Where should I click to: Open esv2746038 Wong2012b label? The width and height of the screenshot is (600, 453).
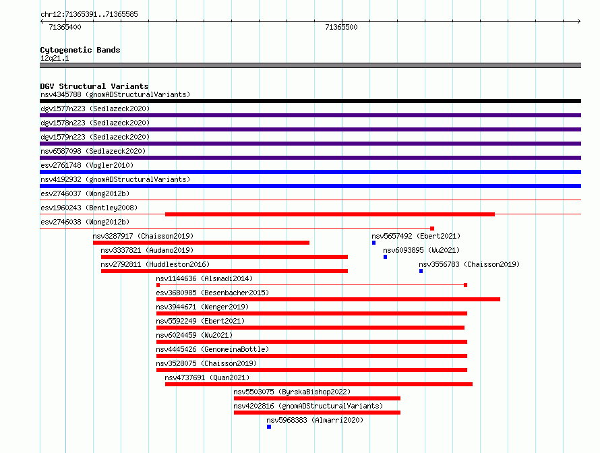85,222
